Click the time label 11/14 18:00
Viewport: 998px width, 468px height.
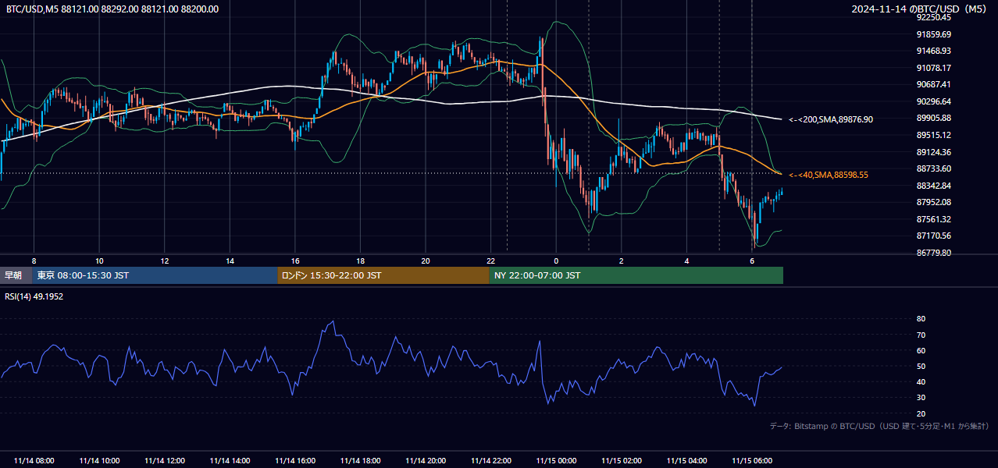[x=360, y=460]
